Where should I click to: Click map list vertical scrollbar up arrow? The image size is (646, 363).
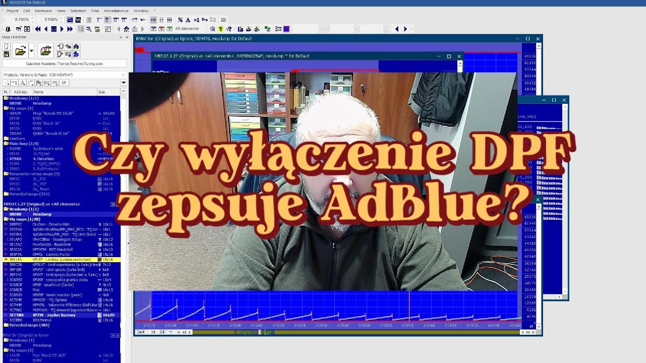point(123,91)
